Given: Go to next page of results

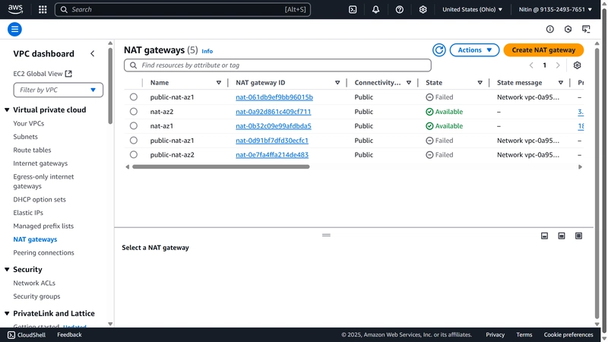Looking at the screenshot, I should (x=558, y=65).
